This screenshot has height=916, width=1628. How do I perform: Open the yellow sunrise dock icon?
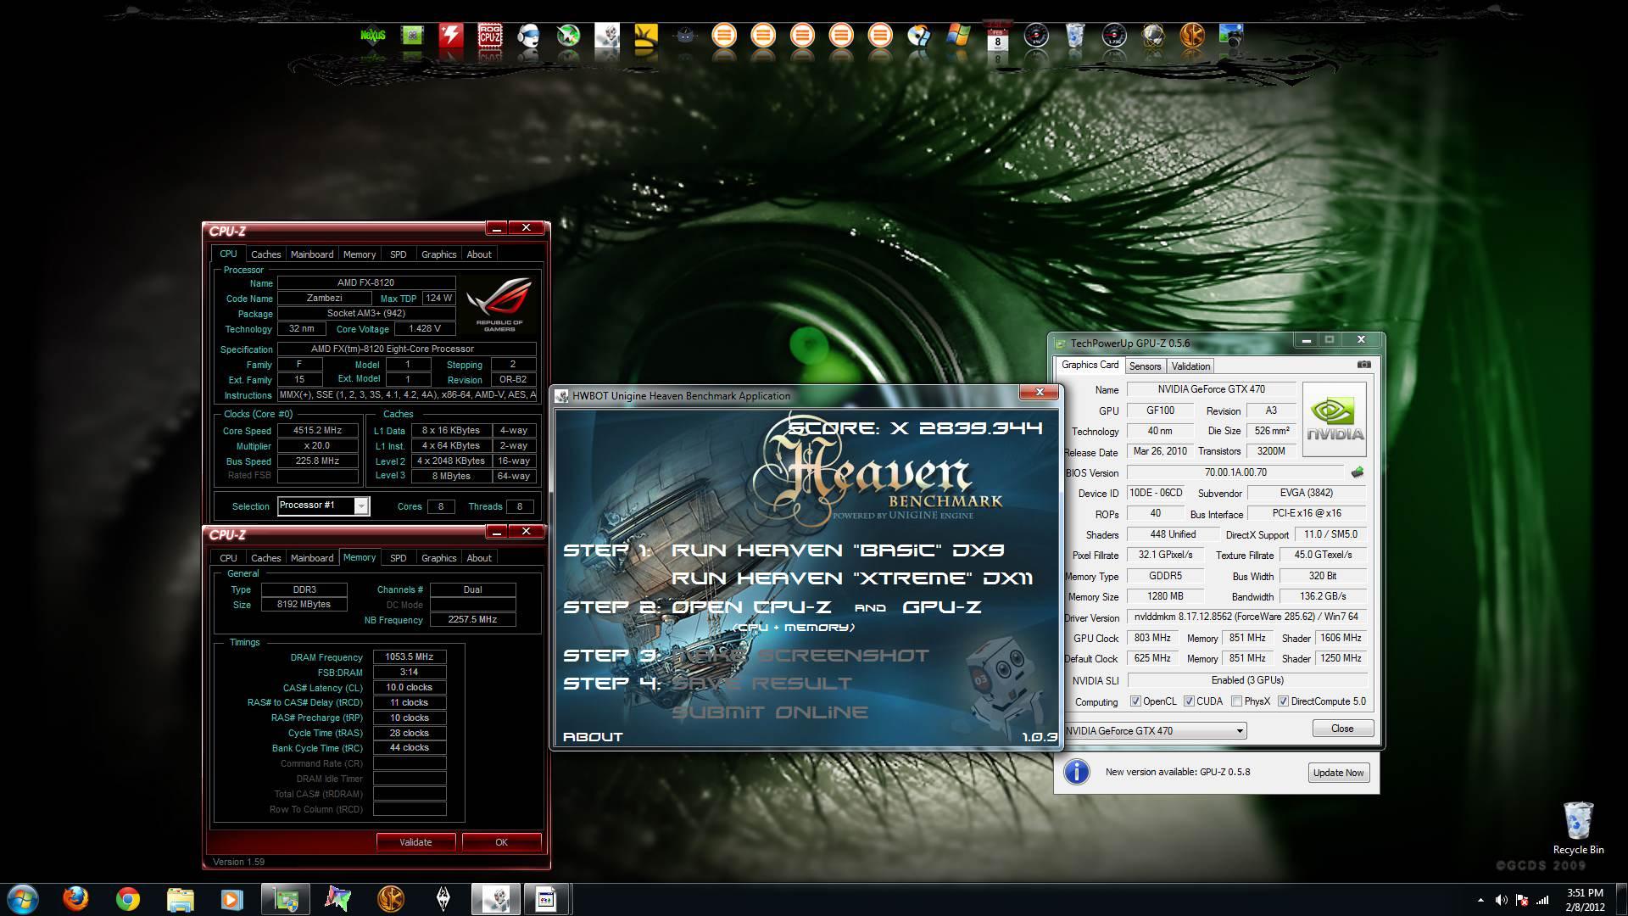(645, 36)
